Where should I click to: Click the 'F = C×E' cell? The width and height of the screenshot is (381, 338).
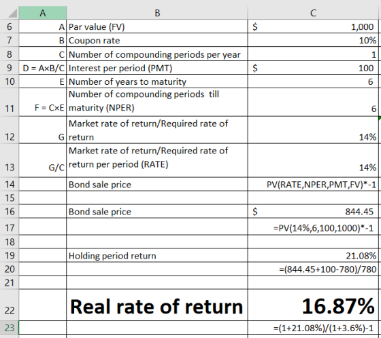coord(42,102)
